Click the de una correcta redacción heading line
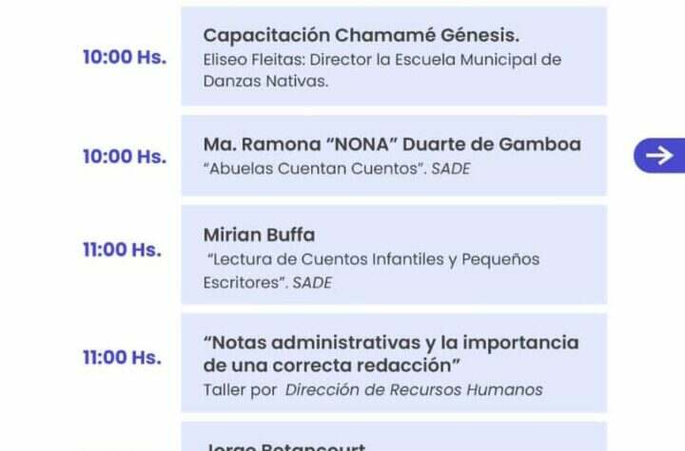The image size is (685, 451). pyautogui.click(x=332, y=366)
